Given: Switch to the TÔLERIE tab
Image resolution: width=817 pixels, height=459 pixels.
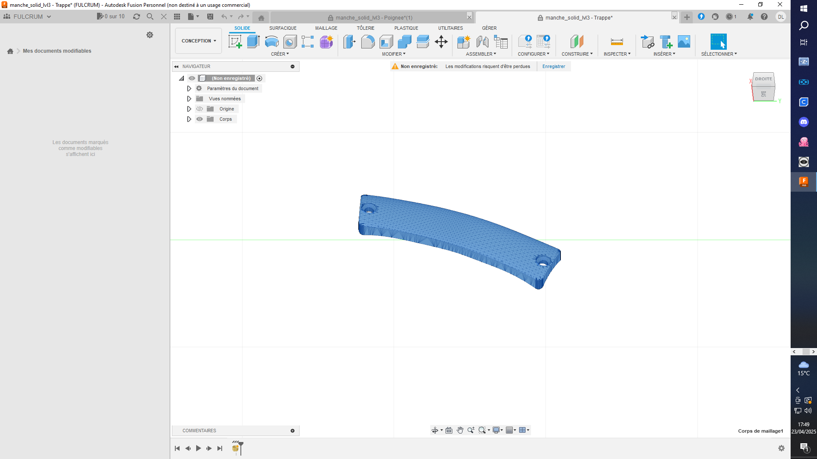Looking at the screenshot, I should (x=366, y=28).
